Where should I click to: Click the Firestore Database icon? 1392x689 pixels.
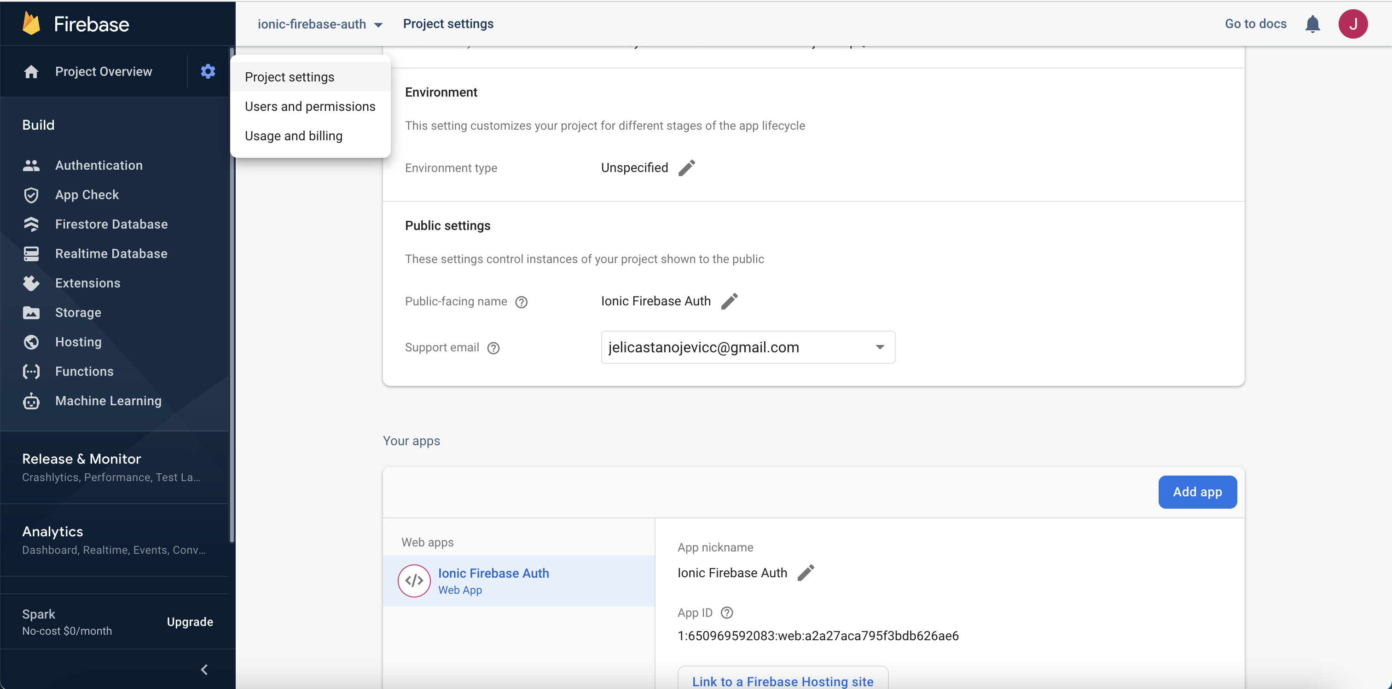pyautogui.click(x=31, y=224)
